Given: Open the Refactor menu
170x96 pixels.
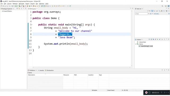Looking at the screenshot, I should click(15, 4).
